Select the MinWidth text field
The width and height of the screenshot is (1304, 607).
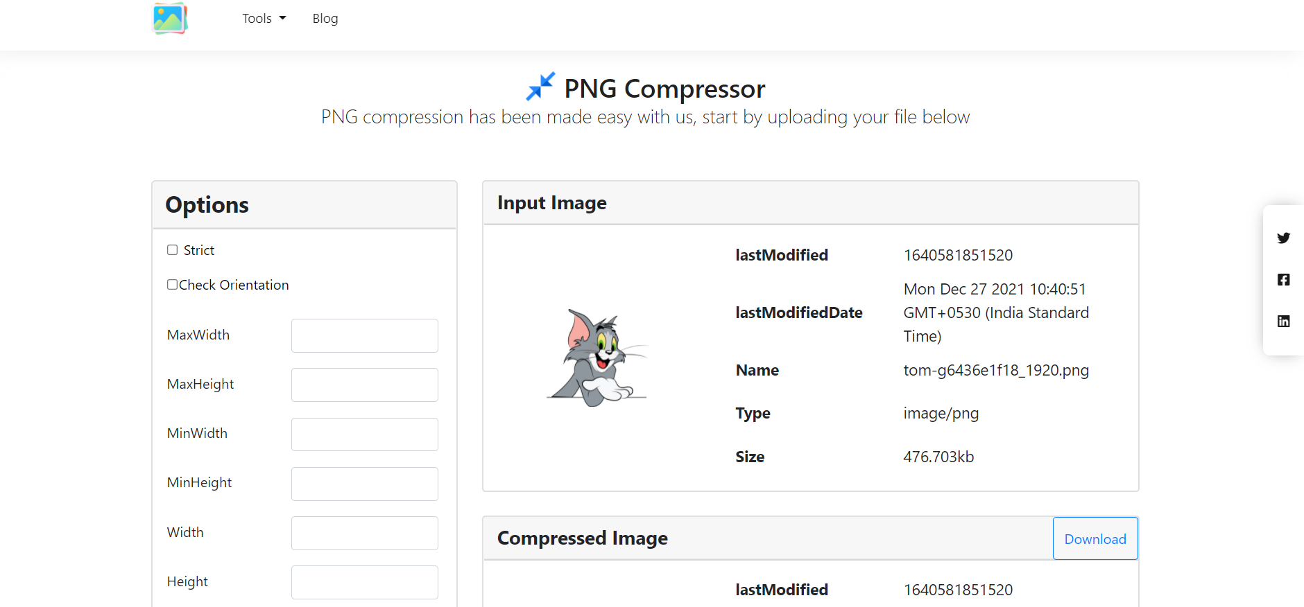tap(364, 434)
